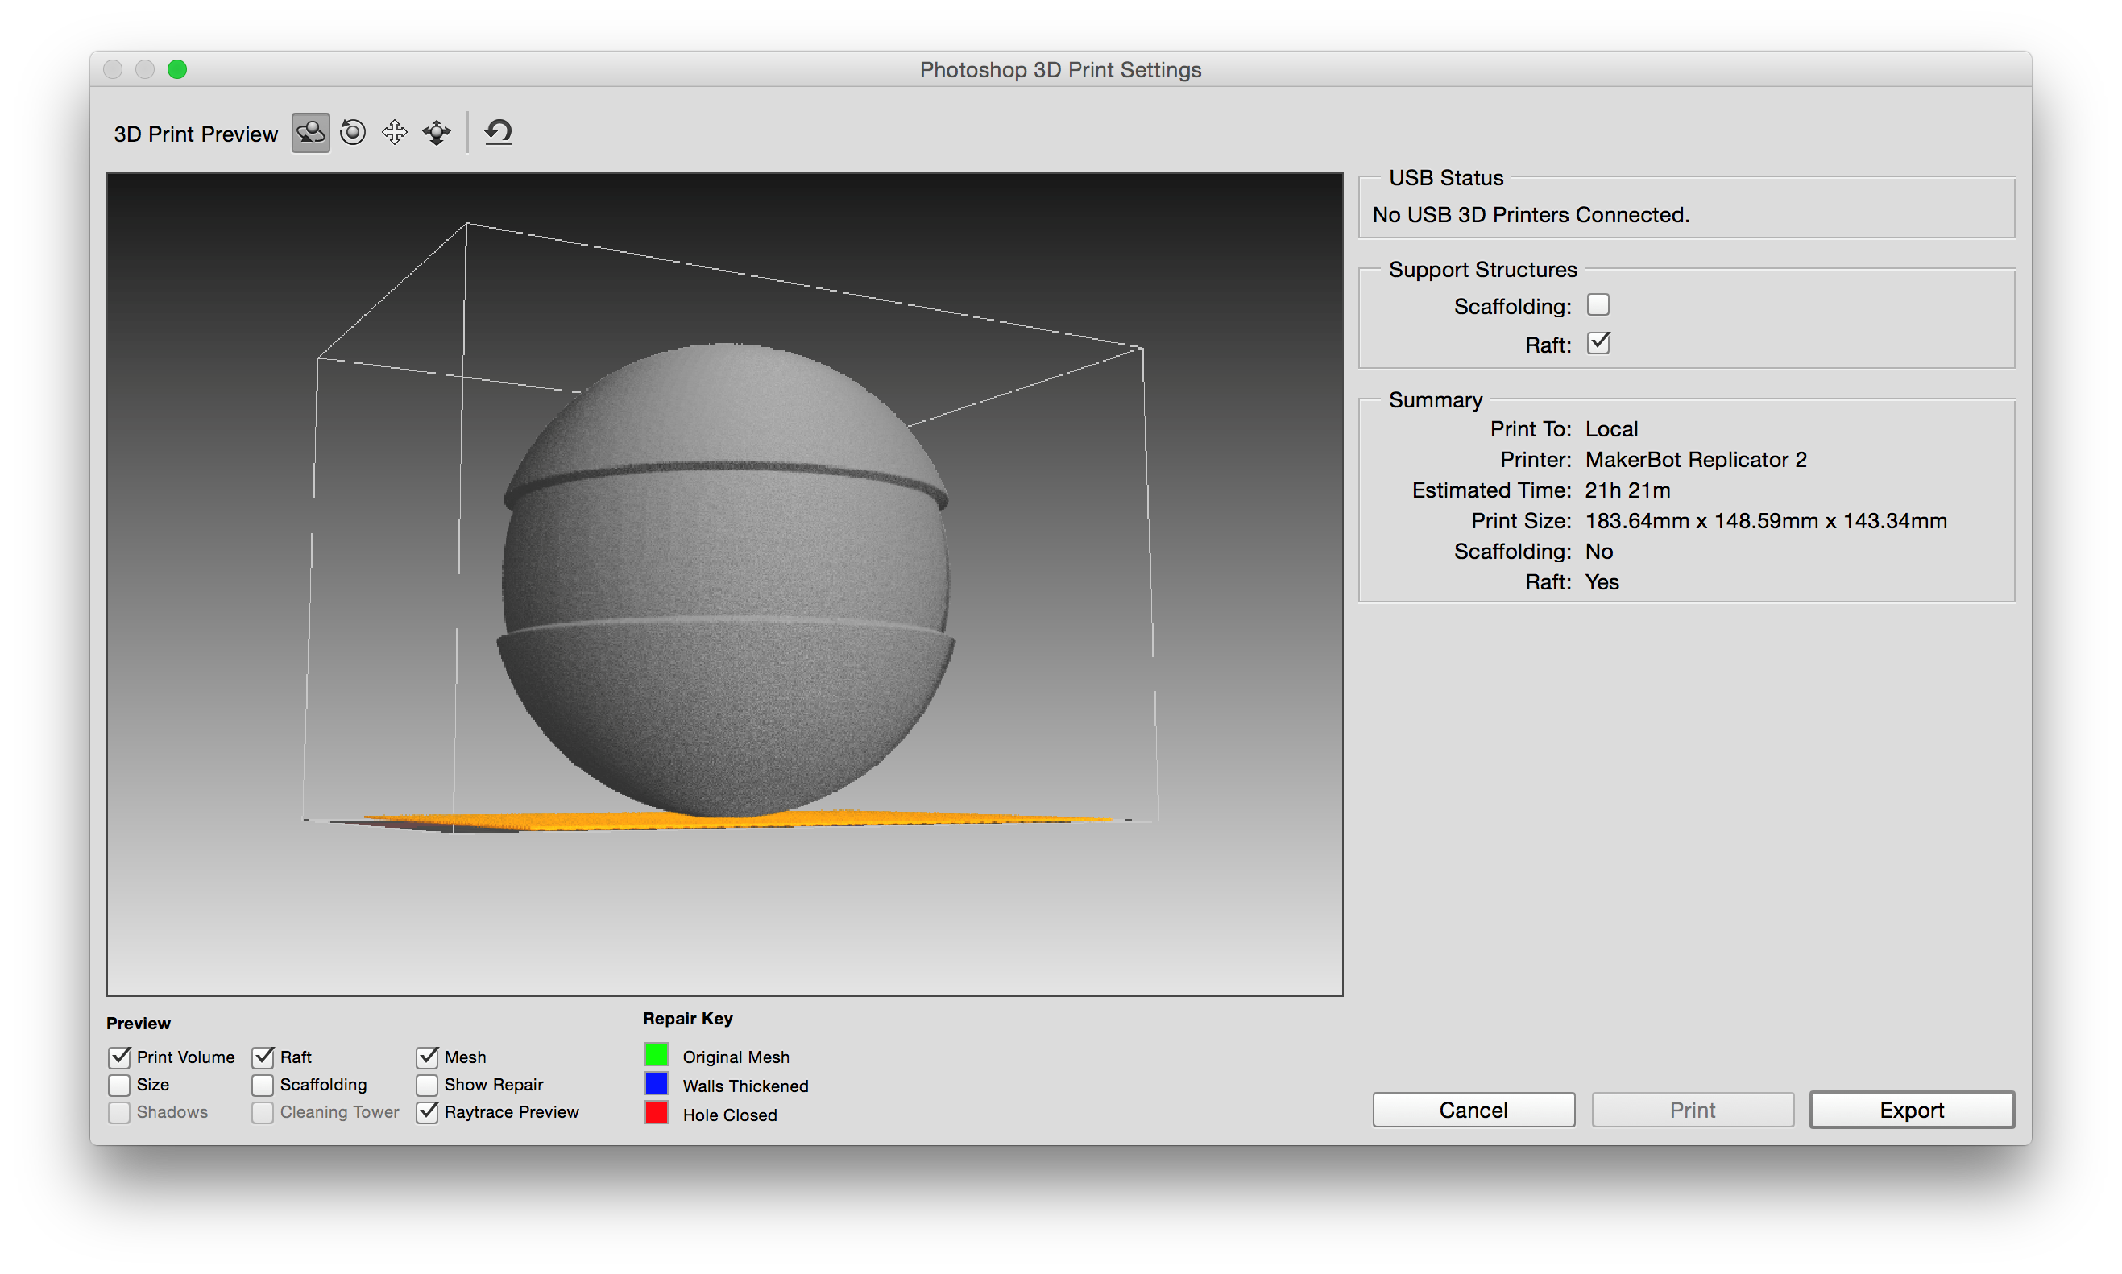Screen dimensions: 2122x1274
Task: Click the Cancel button
Action: coord(1473,1110)
